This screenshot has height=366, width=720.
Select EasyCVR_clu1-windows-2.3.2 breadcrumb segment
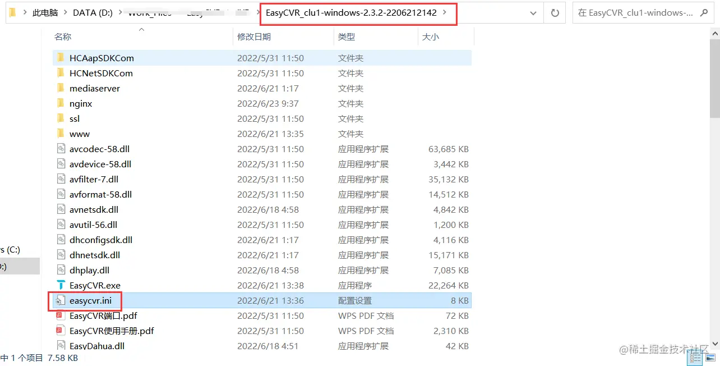coord(352,12)
